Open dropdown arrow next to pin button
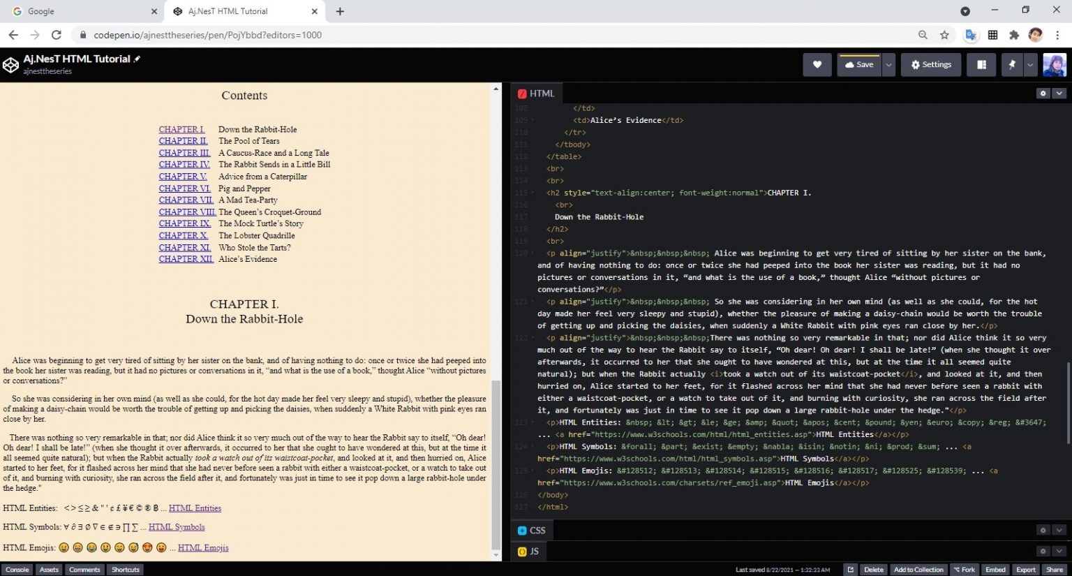 pos(1030,65)
